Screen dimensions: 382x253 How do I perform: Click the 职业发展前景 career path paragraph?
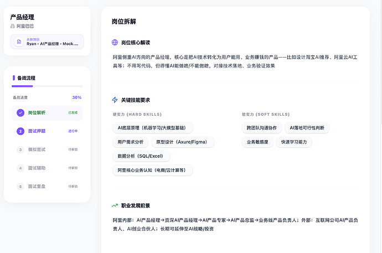pyautogui.click(x=235, y=225)
